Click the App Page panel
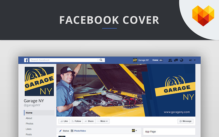The image size is (219, 137). coord(169,132)
